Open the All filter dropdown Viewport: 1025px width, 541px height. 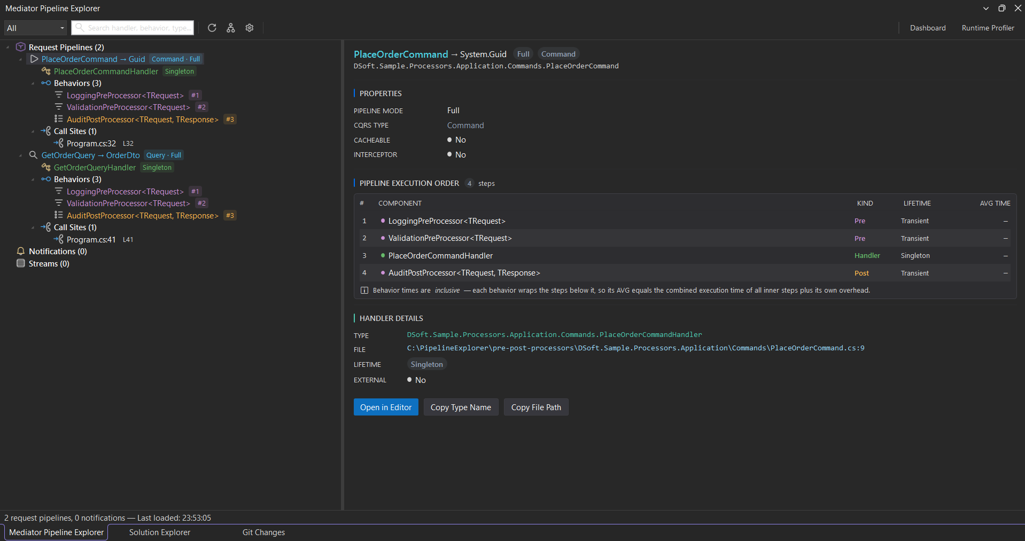35,28
